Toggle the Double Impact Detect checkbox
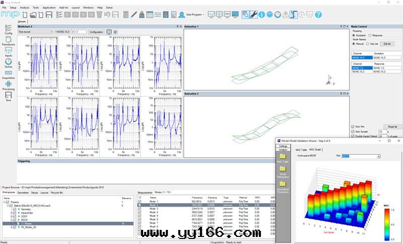This screenshot has width=403, height=244. tap(353, 136)
